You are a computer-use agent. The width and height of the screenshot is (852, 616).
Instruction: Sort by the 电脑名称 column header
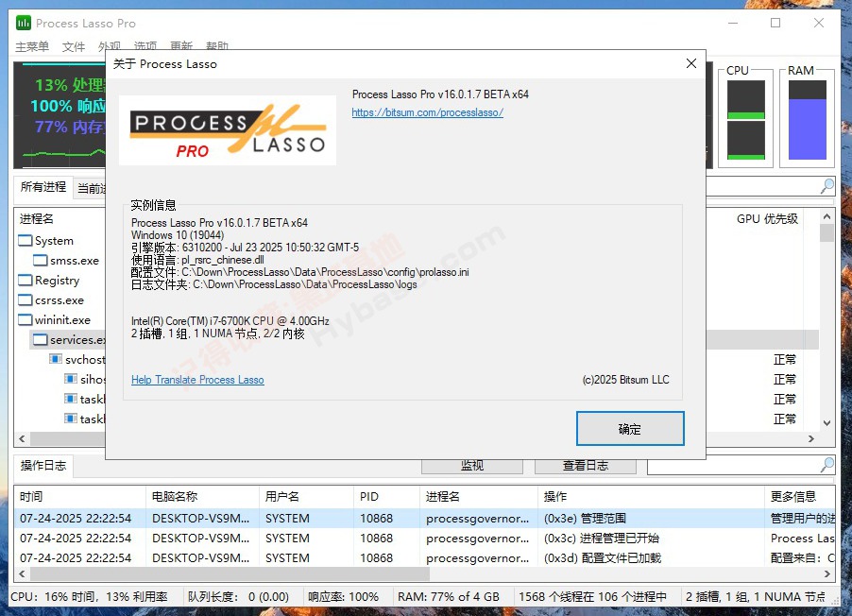coord(202,496)
